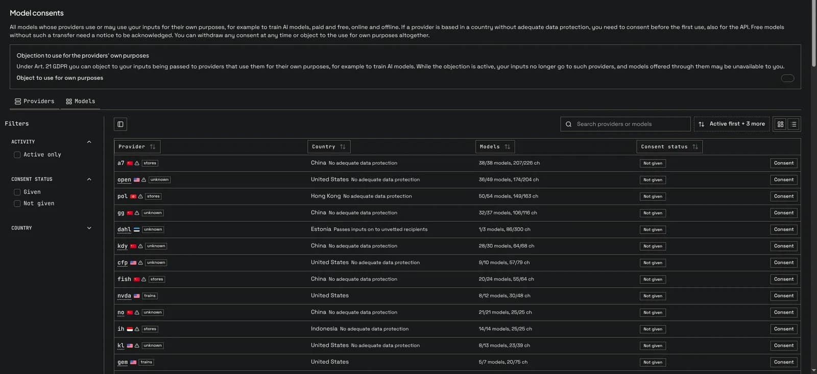Toggle the sidebar panel icon
817x374 pixels.
(x=121, y=124)
